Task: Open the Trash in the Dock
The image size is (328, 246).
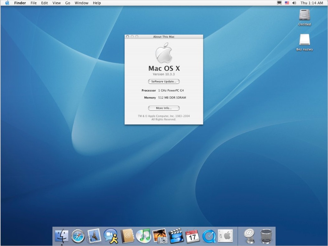Action: pos(266,236)
